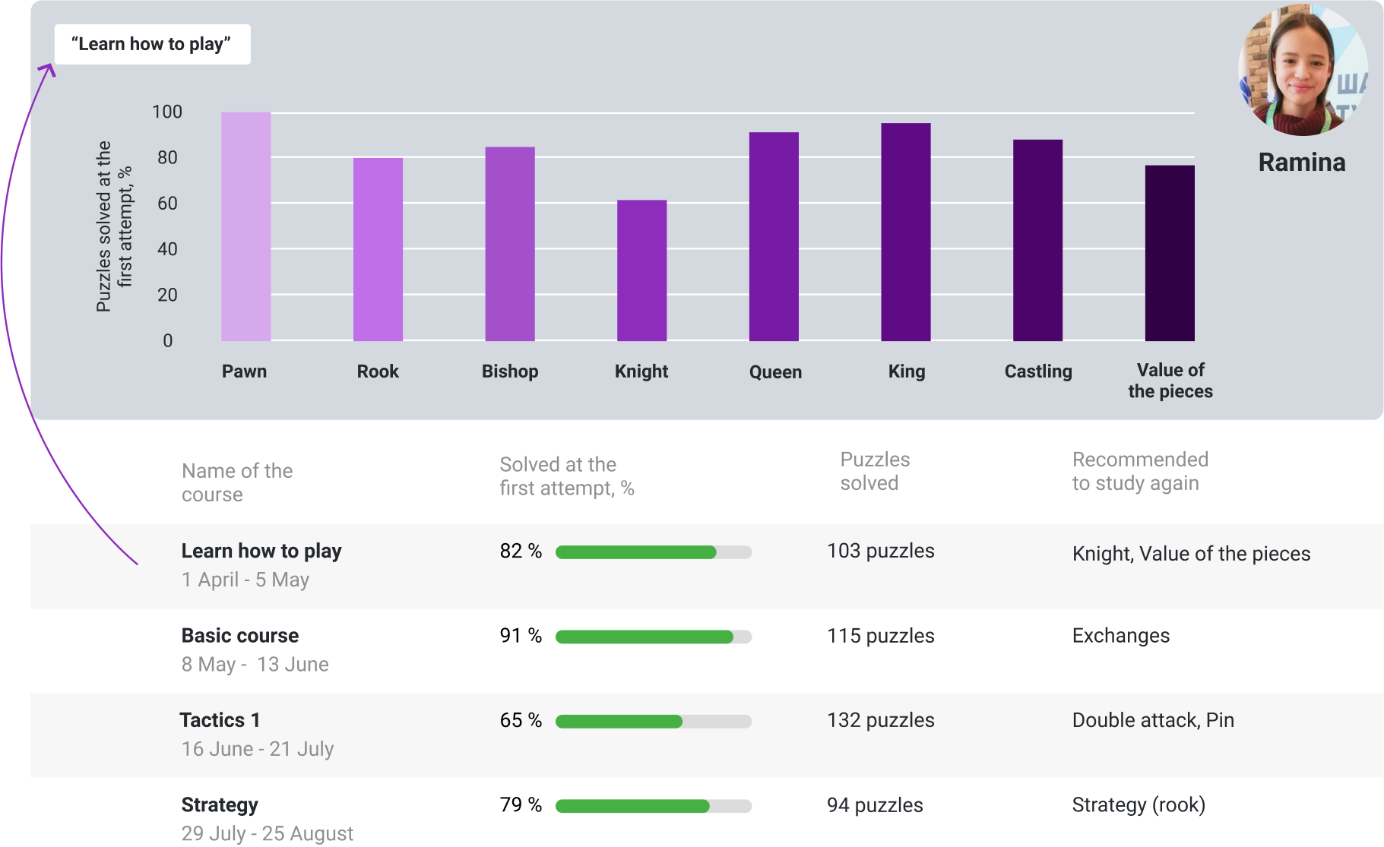Viewport: 1384px width, 847px height.
Task: Select the Value of the pieces bar
Action: click(x=1170, y=253)
